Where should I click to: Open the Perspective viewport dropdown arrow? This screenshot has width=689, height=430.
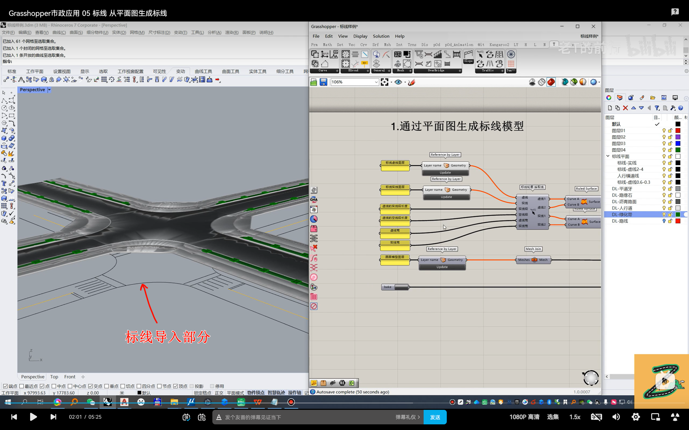(49, 89)
